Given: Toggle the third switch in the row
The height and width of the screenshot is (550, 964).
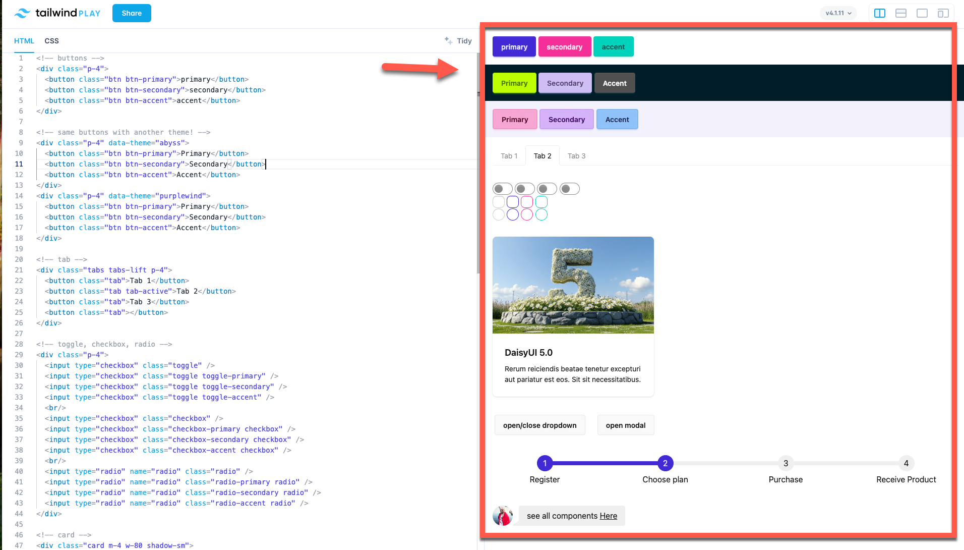Looking at the screenshot, I should (547, 189).
